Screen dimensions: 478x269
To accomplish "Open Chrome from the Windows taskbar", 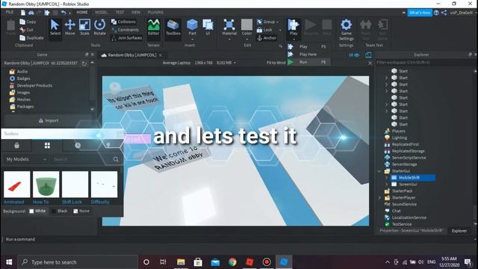I will [232, 262].
